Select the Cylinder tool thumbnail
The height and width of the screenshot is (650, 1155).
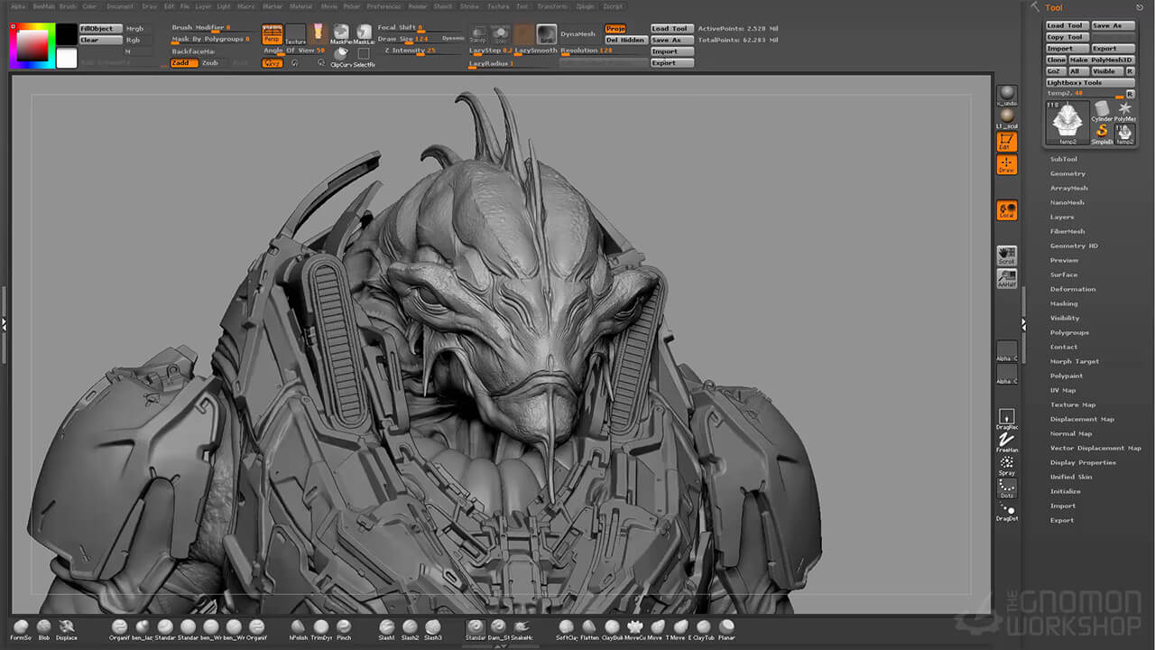(x=1102, y=111)
